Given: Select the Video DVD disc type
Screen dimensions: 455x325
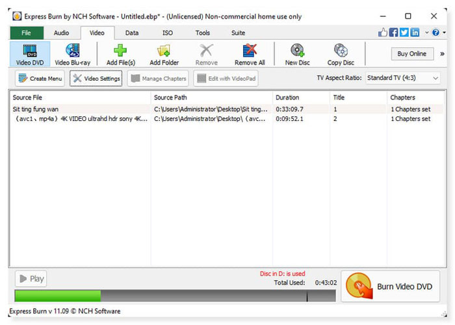Looking at the screenshot, I should coord(29,54).
